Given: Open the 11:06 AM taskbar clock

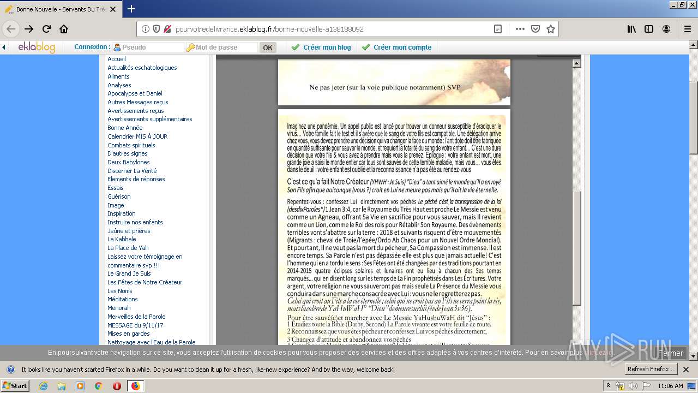Looking at the screenshot, I should (x=670, y=386).
